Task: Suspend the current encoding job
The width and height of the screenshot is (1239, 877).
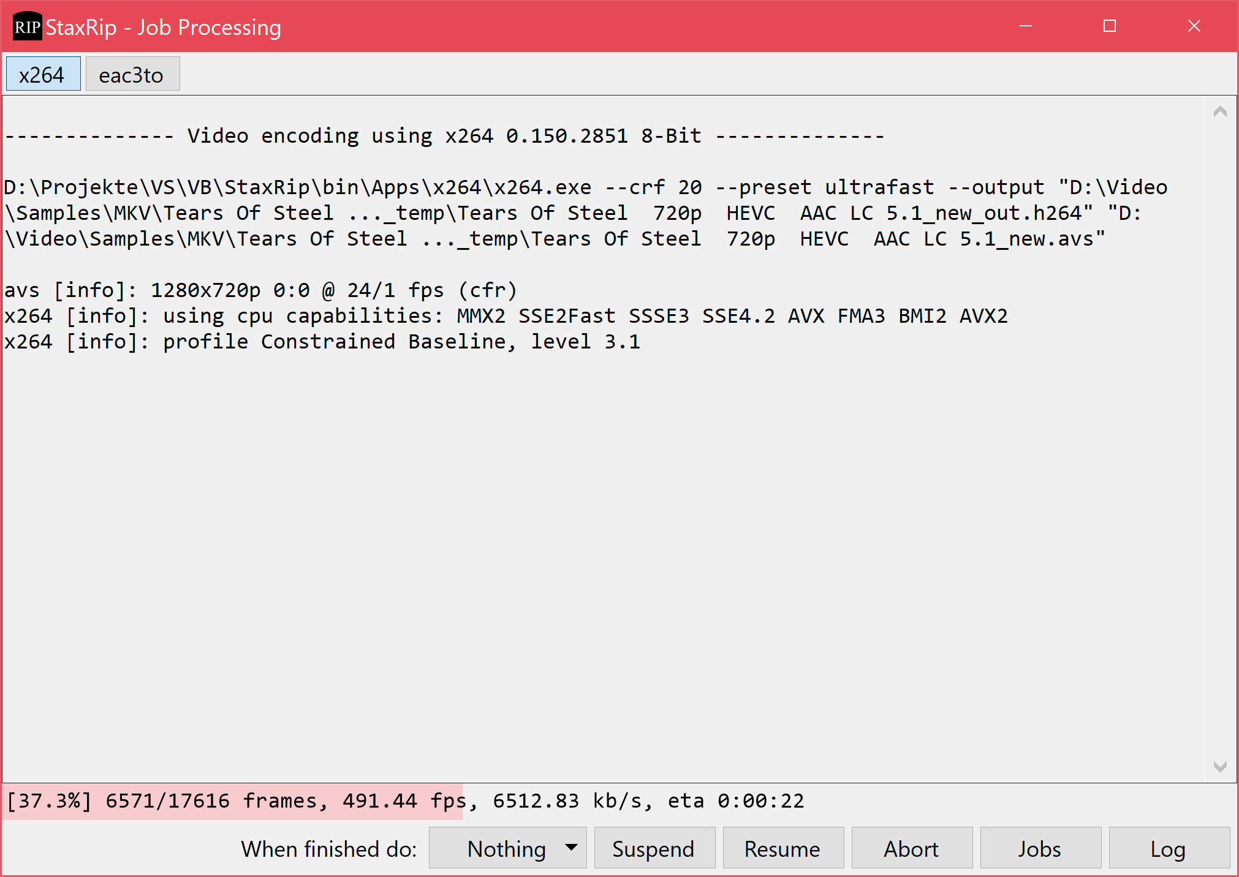Action: [654, 848]
